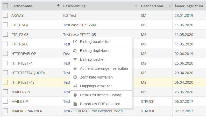Image resolution: width=206 pixels, height=117 pixels.
Task: Choose Mappings verwalten from the context menu
Action: tap(96, 86)
